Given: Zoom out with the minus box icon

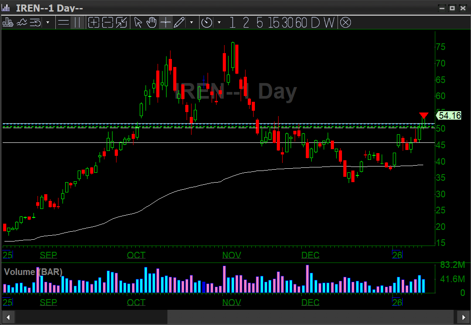Looking at the screenshot, I should [108, 22].
